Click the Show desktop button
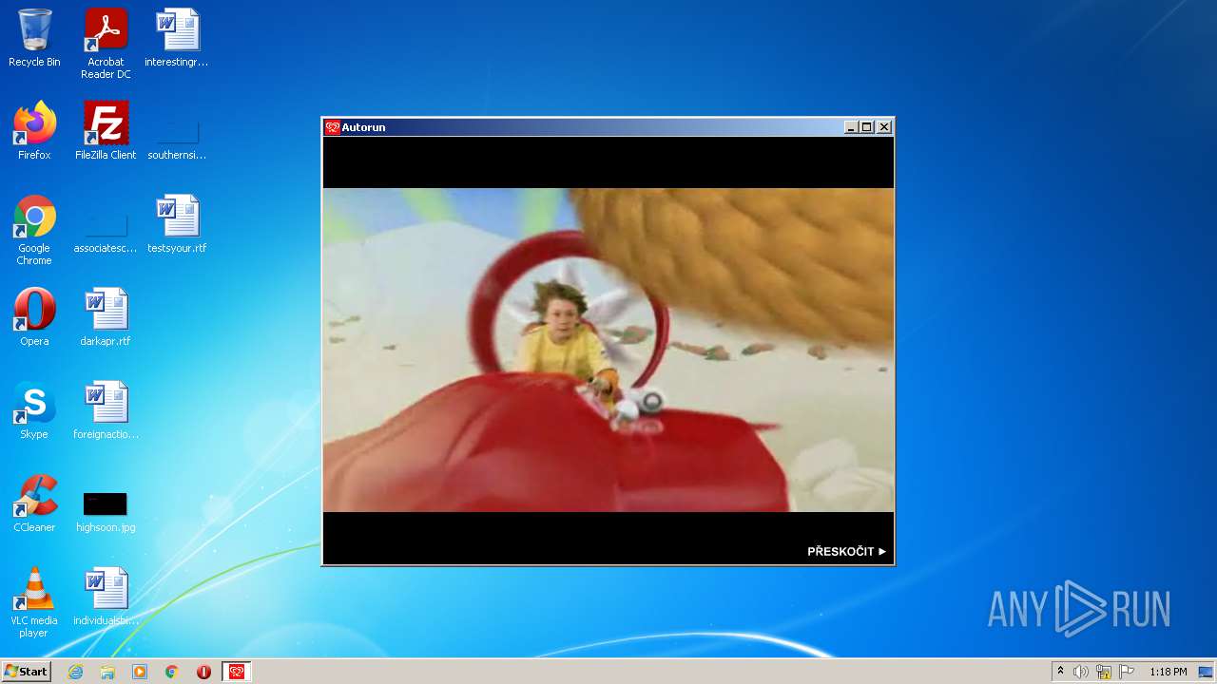Image resolution: width=1217 pixels, height=684 pixels. (x=1207, y=672)
